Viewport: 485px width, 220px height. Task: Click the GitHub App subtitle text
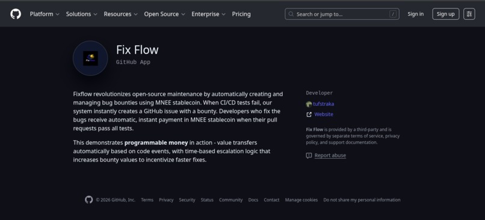point(133,62)
